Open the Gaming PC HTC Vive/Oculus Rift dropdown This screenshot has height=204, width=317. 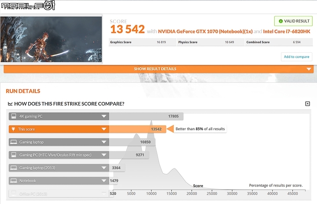pyautogui.click(x=104, y=155)
